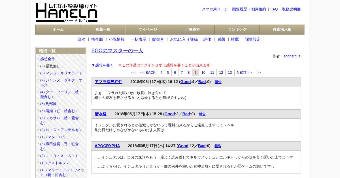Viewport: 340px width, 178px height.
Task: Open the ランキング navigation tab
Action: pyautogui.click(x=237, y=30)
